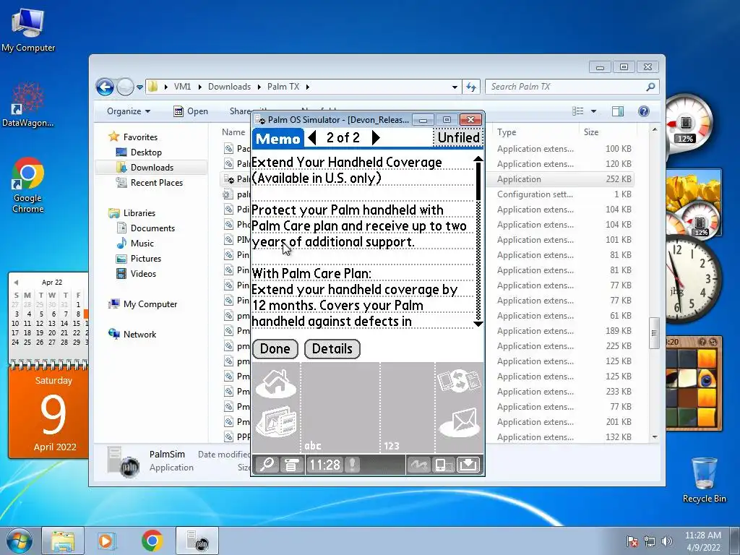Click Chrome icon in taskbar
740x555 pixels.
(x=152, y=541)
